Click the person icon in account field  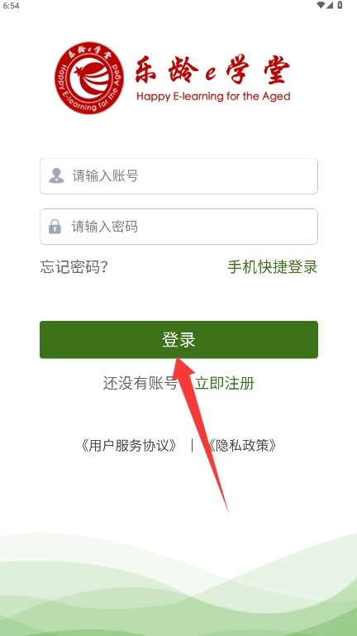pos(56,175)
